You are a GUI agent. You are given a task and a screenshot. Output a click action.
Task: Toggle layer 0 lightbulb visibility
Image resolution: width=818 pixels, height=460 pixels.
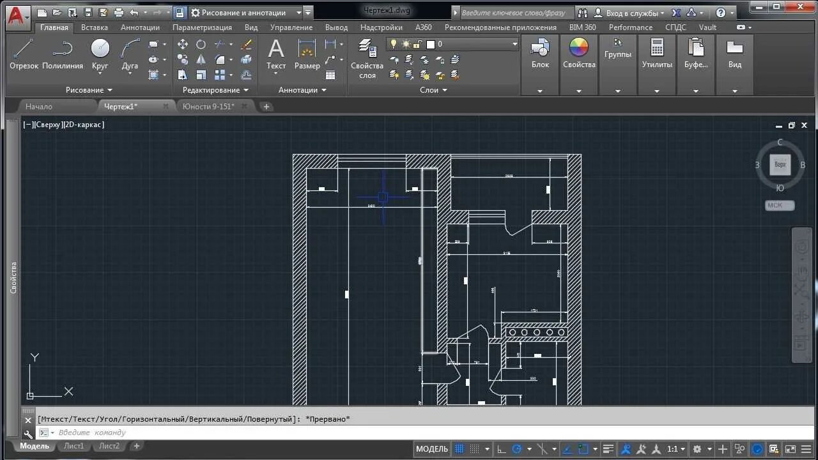[x=394, y=44]
